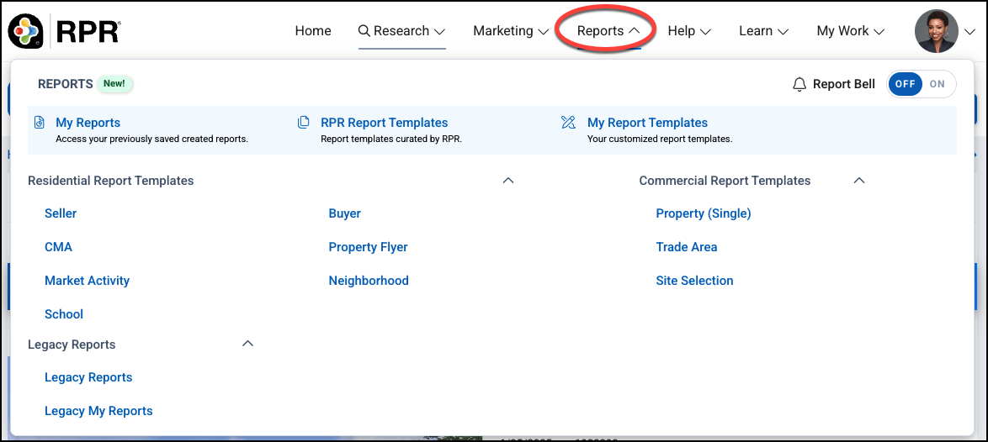Select the Property Flyer template
988x442 pixels.
(368, 247)
